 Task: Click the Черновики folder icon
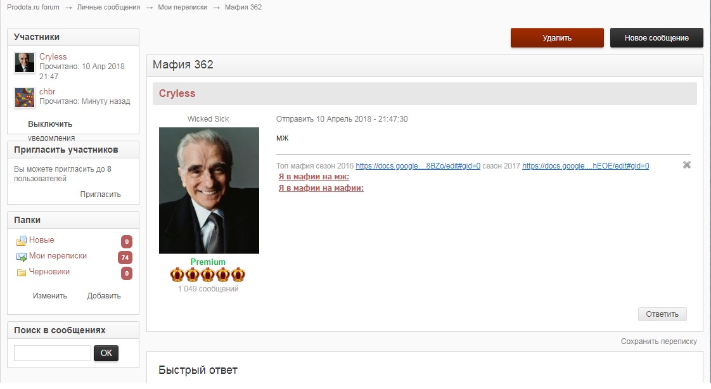[x=22, y=272]
